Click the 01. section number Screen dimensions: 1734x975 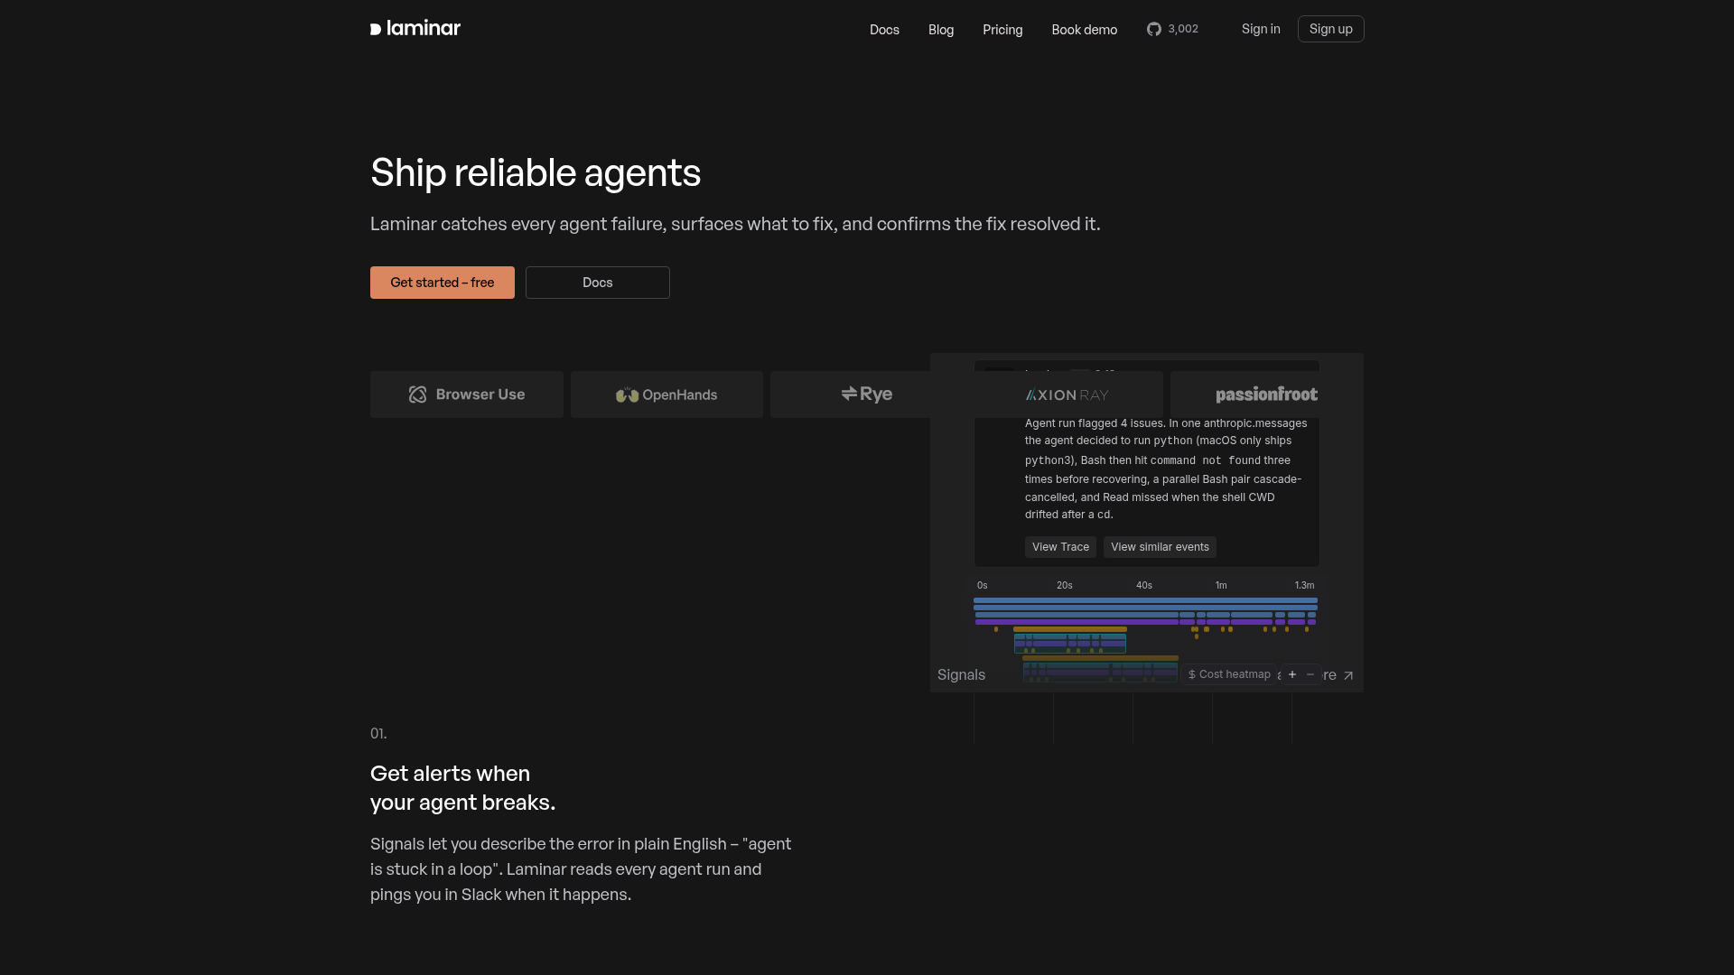pos(378,733)
